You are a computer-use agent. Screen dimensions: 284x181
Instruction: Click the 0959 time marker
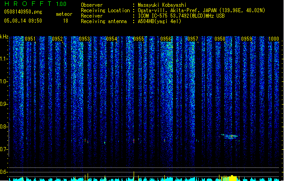247,39
